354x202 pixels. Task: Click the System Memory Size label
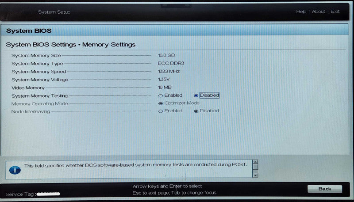tap(36, 55)
